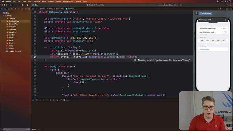Select the 25% tip segment in preview
The width and height of the screenshot is (233, 131).
click(218, 41)
